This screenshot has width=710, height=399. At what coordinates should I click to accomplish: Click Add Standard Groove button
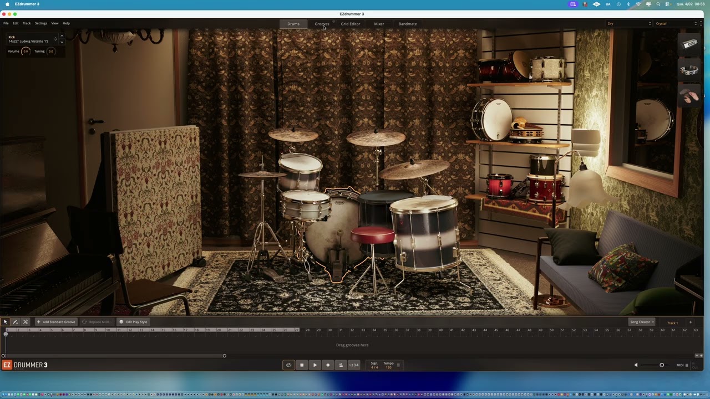pyautogui.click(x=56, y=322)
